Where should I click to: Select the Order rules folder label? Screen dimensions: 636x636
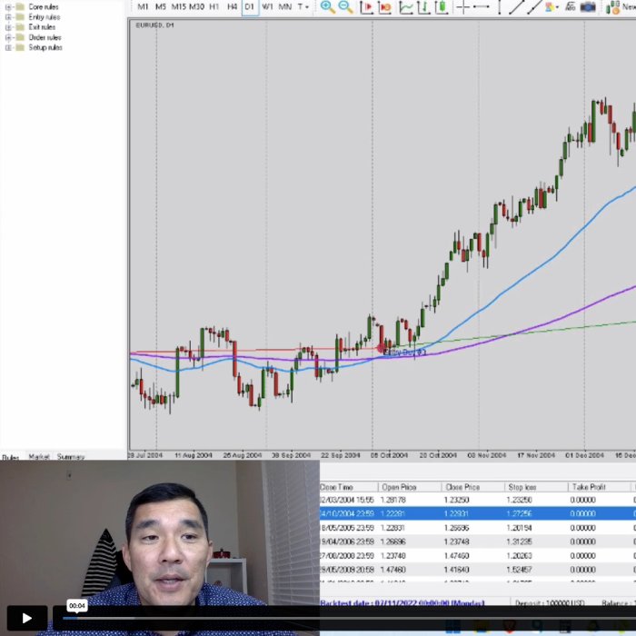pos(45,37)
